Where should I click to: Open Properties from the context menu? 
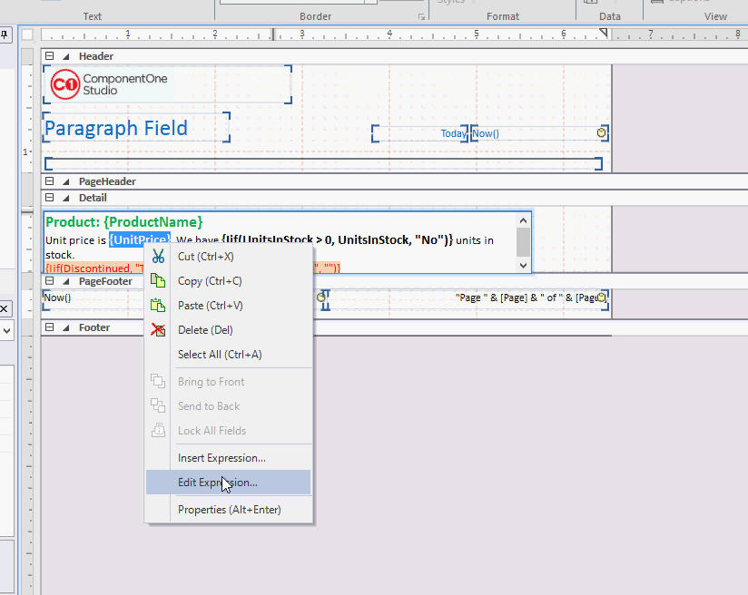[229, 510]
